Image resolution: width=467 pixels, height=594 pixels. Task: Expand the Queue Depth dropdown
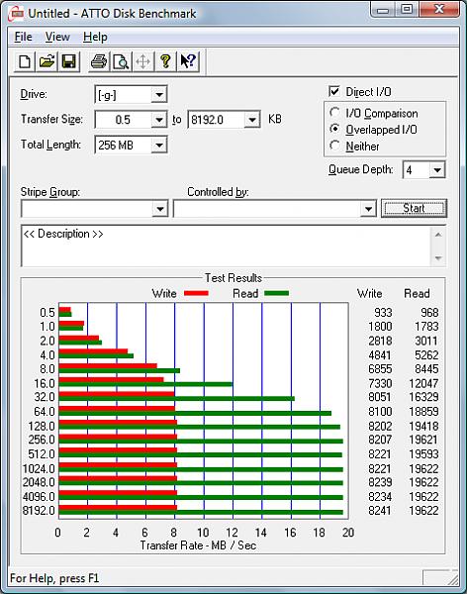(x=437, y=170)
